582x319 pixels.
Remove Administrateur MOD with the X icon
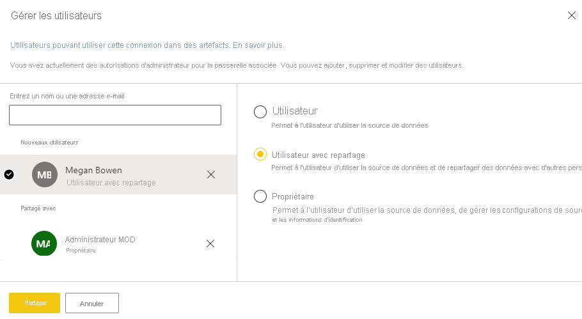click(210, 244)
